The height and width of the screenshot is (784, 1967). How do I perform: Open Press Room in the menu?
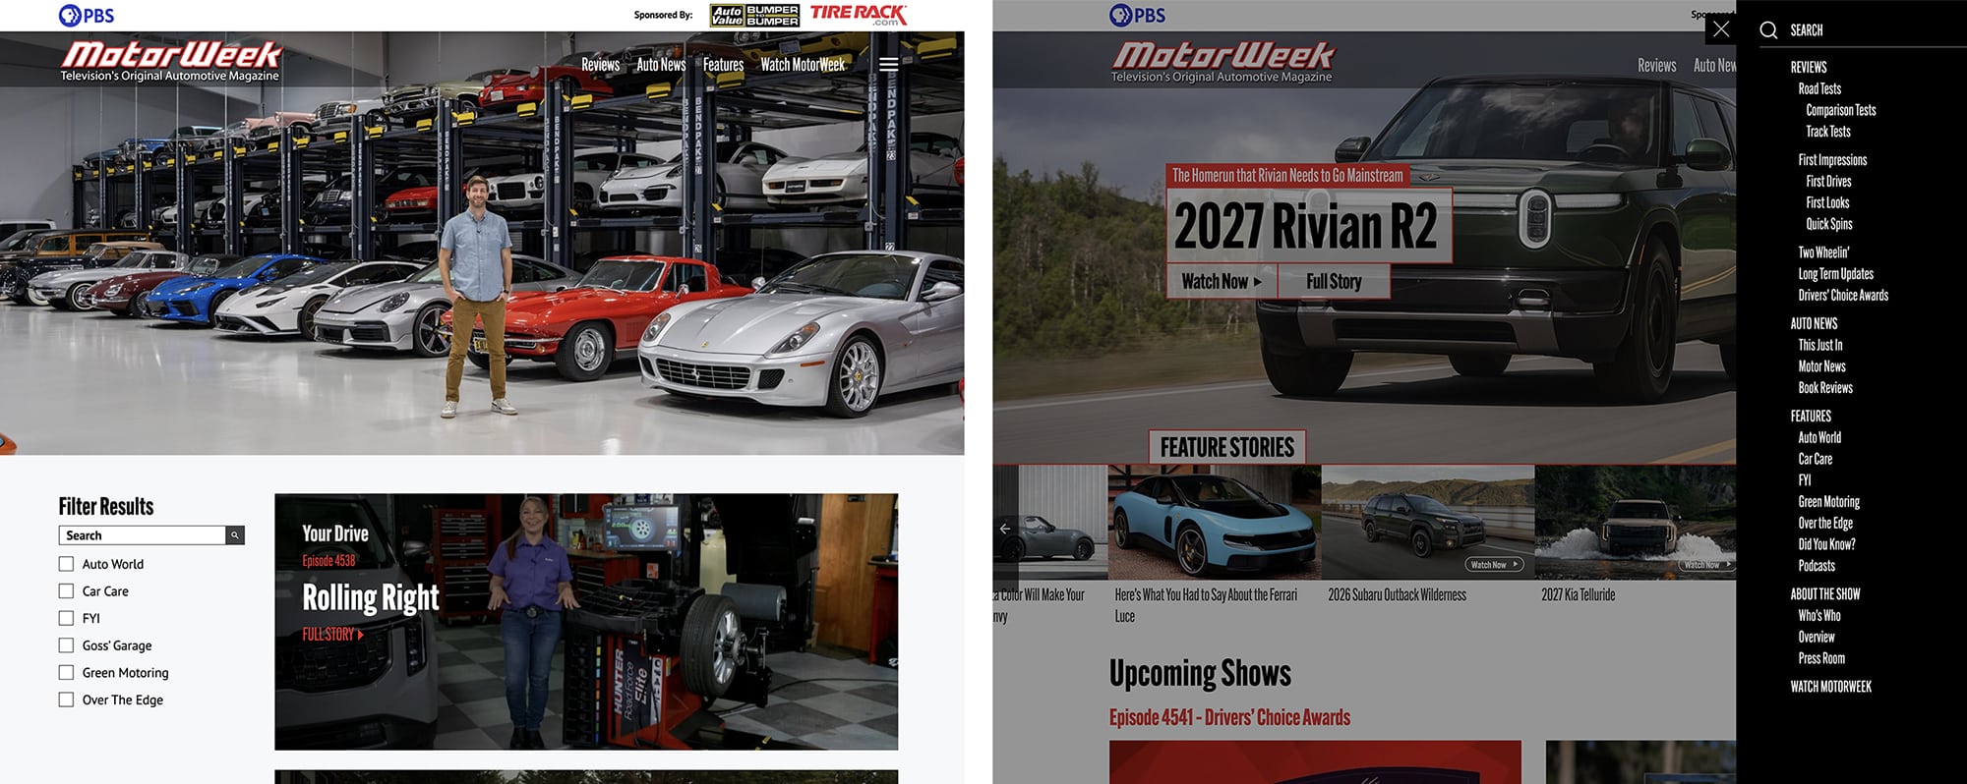coord(1821,659)
